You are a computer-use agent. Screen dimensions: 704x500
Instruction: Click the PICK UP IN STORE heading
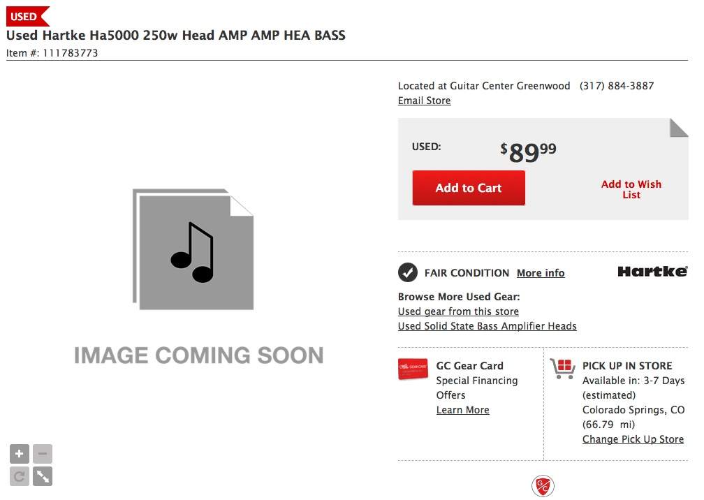627,366
